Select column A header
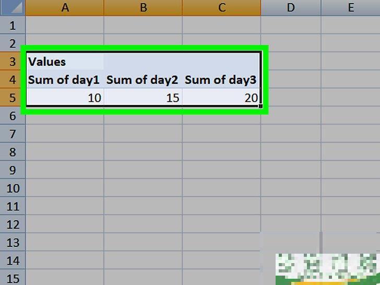This screenshot has width=380, height=285. 65,8
